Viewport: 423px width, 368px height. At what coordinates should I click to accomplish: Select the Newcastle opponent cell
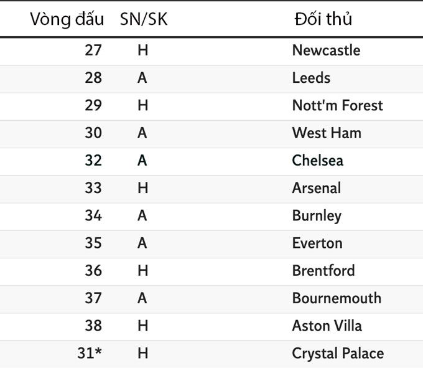coord(326,50)
